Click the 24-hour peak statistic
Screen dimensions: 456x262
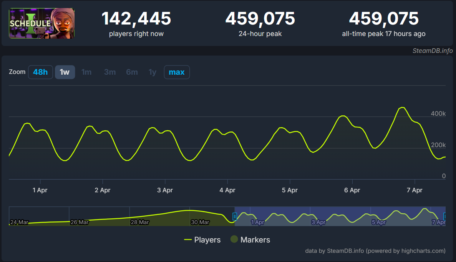(260, 24)
